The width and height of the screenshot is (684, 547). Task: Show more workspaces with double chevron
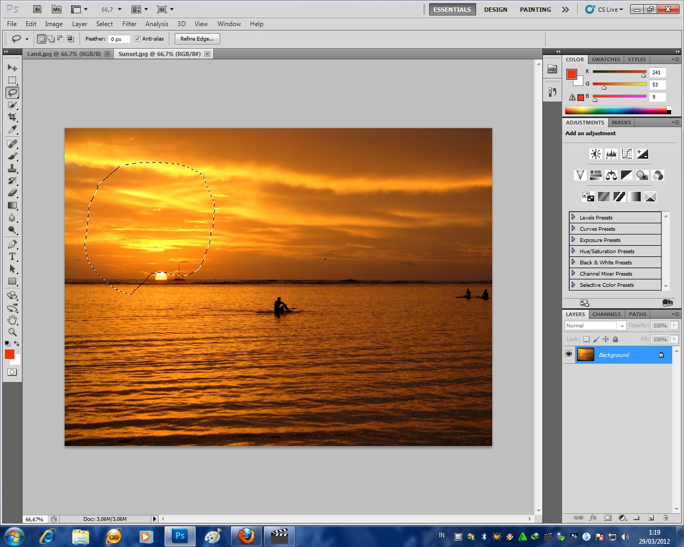565,10
